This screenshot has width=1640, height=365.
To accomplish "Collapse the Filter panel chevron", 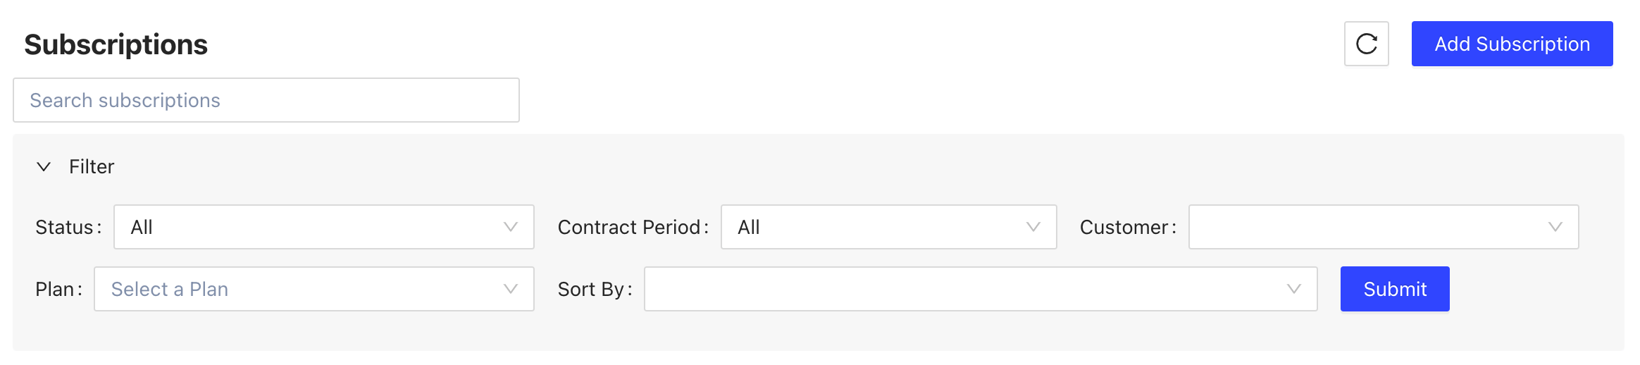I will pyautogui.click(x=44, y=167).
